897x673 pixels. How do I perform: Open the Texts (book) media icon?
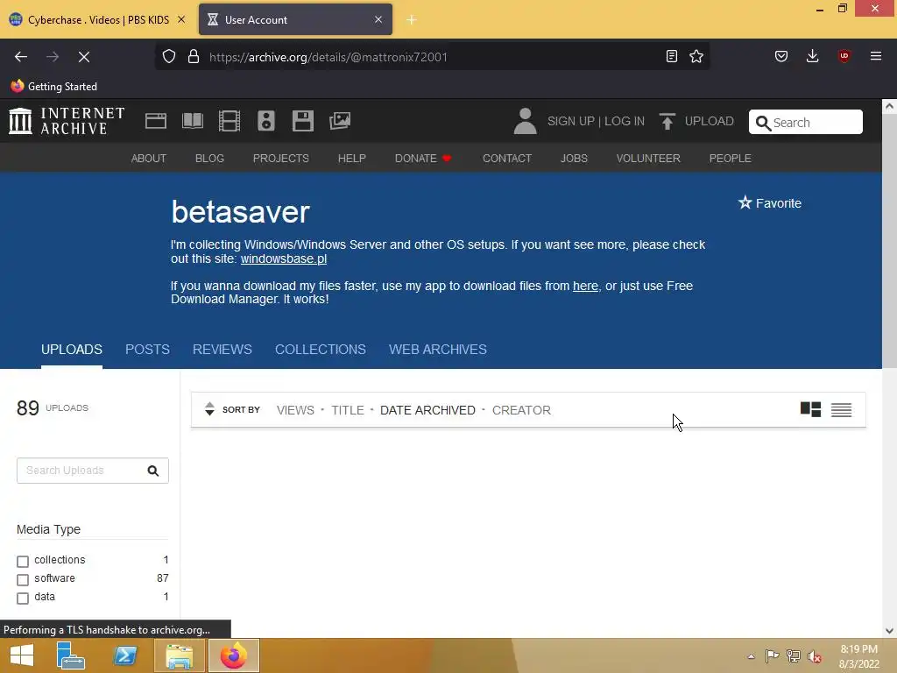(192, 121)
